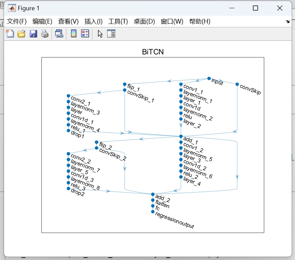Image resolution: width=295 pixels, height=260 pixels.
Task: Insert a legend with the Legend icon
Action: (x=85, y=34)
